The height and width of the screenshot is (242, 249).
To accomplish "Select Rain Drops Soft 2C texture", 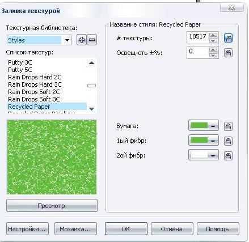I will pos(47,92).
